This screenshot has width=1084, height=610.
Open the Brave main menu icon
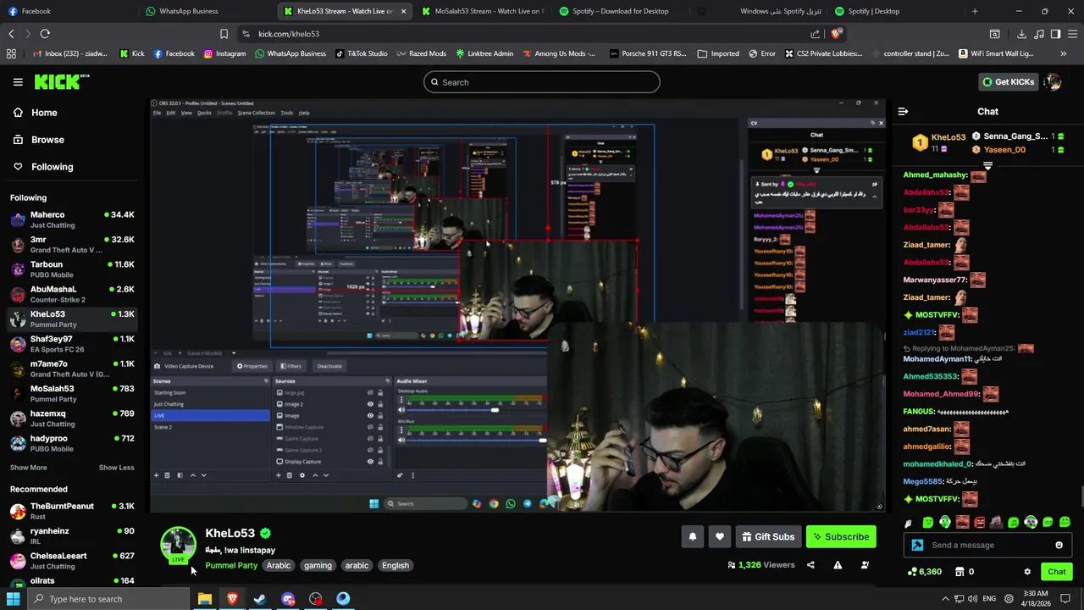coord(1071,34)
